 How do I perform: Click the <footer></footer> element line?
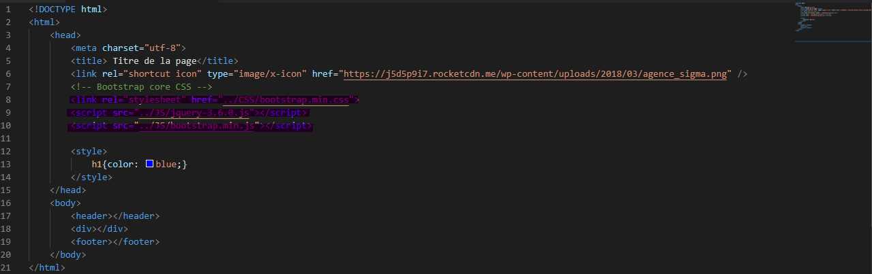point(115,242)
